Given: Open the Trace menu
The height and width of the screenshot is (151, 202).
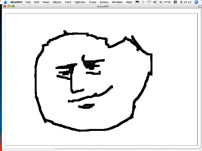Looking at the screenshot, I should pyautogui.click(x=92, y=2).
